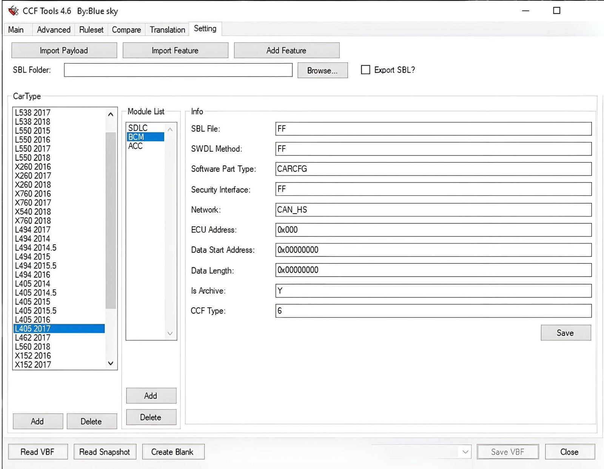
Task: Click the Data Length field
Action: [x=433, y=270]
